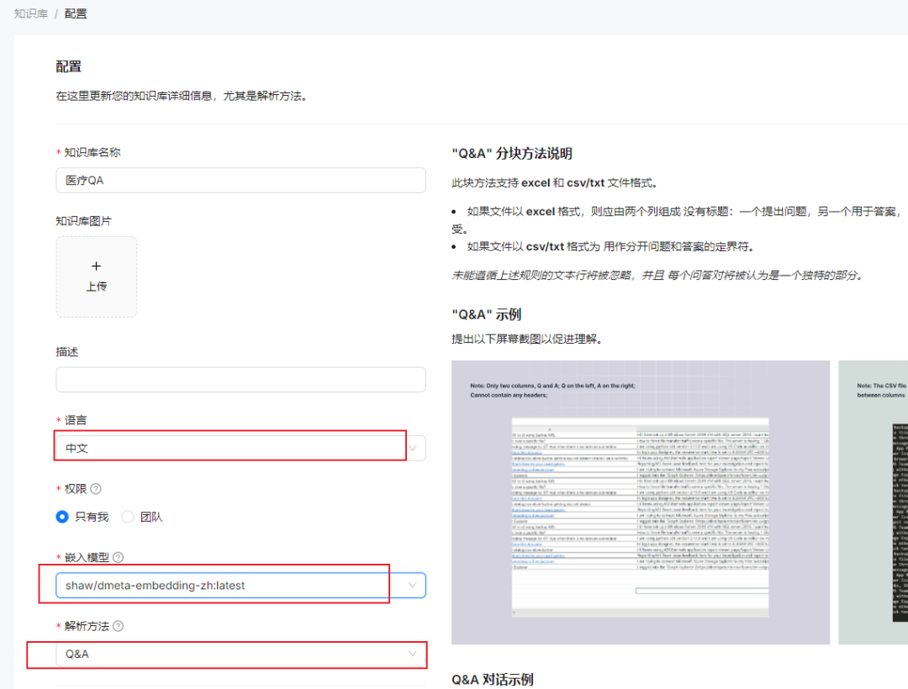908x689 pixels.
Task: Click the chevron on the 语言 selector
Action: [x=413, y=447]
